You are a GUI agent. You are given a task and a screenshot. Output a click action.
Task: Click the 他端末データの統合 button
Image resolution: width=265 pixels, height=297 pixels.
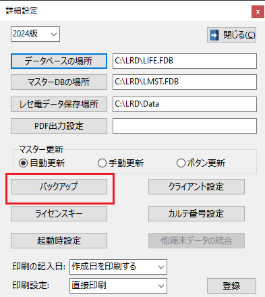[x=196, y=241]
